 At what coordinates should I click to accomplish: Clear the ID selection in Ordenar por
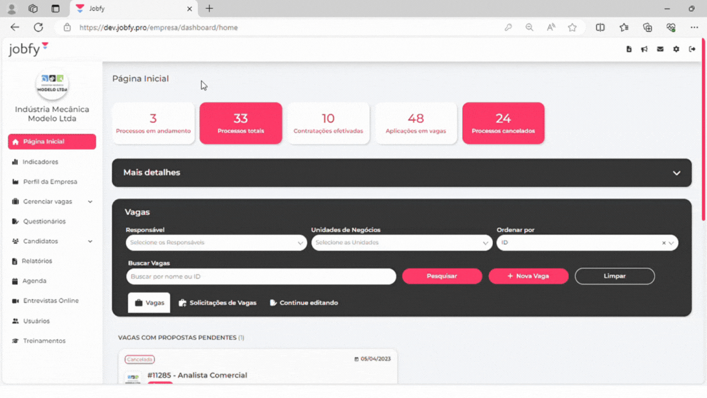point(663,243)
